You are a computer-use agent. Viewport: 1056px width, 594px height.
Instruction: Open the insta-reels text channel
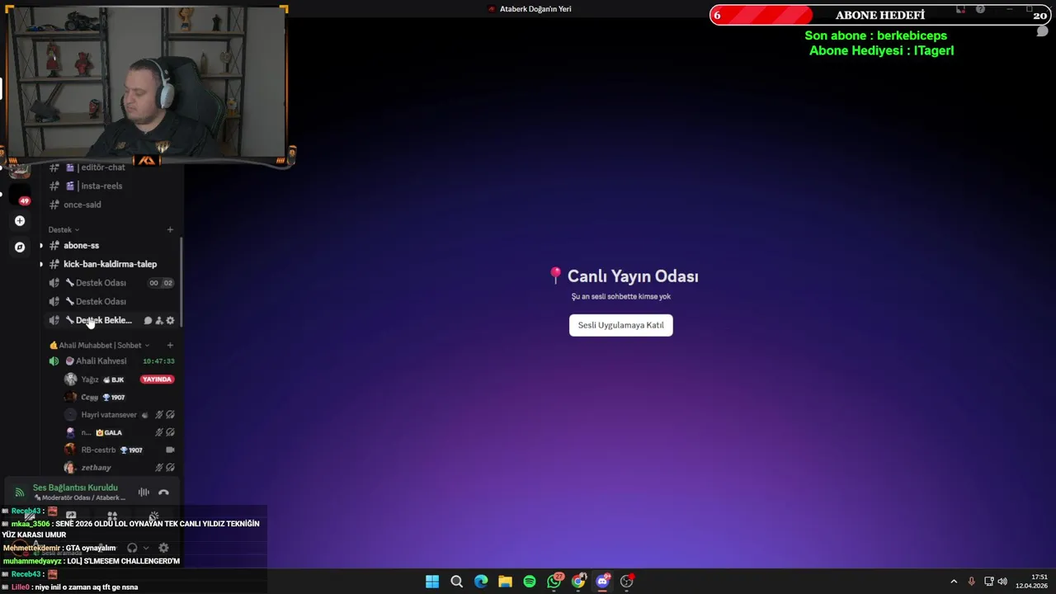[111, 186]
